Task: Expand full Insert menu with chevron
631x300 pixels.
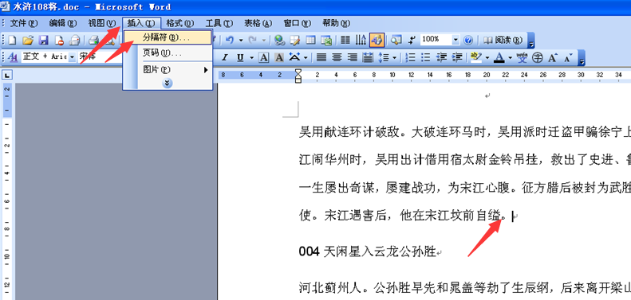Action: tap(168, 83)
